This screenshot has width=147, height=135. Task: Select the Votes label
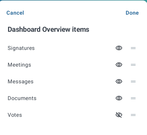point(15,115)
